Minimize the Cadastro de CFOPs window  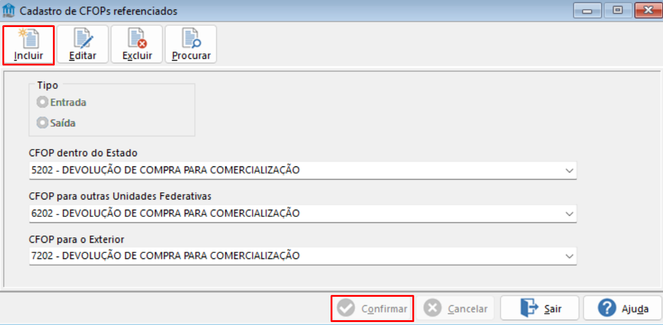[587, 11]
